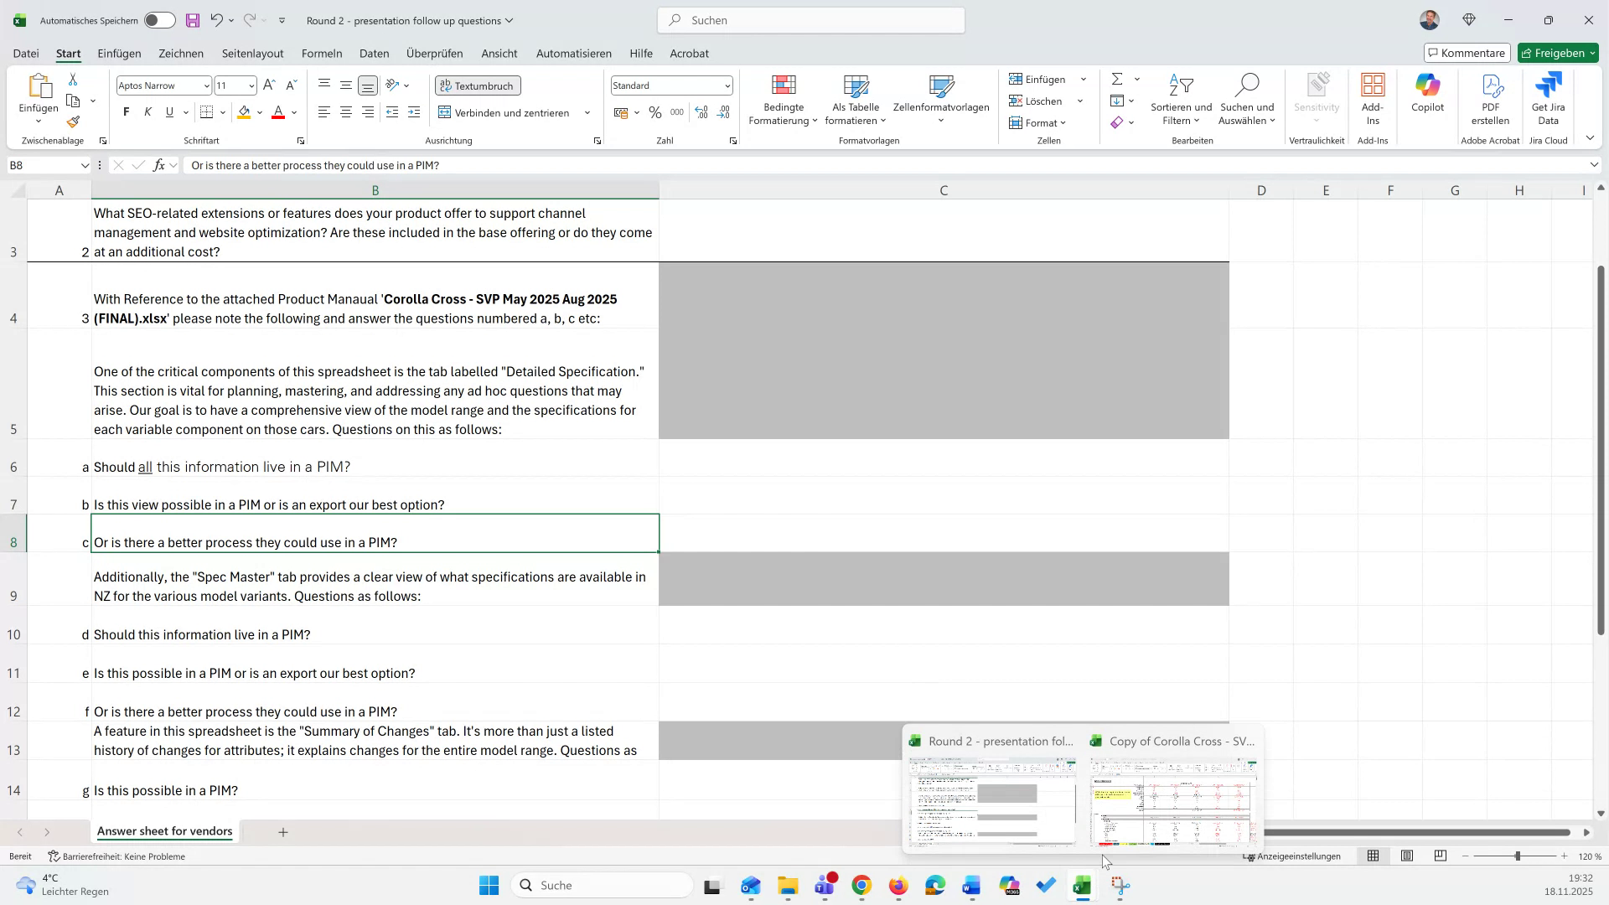Open Bedingte Formatierung options
Viewport: 1609px width, 905px height.
coord(783,99)
